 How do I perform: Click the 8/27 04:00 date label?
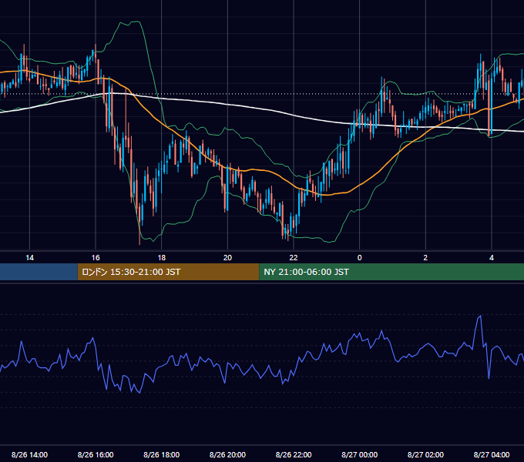point(492,454)
